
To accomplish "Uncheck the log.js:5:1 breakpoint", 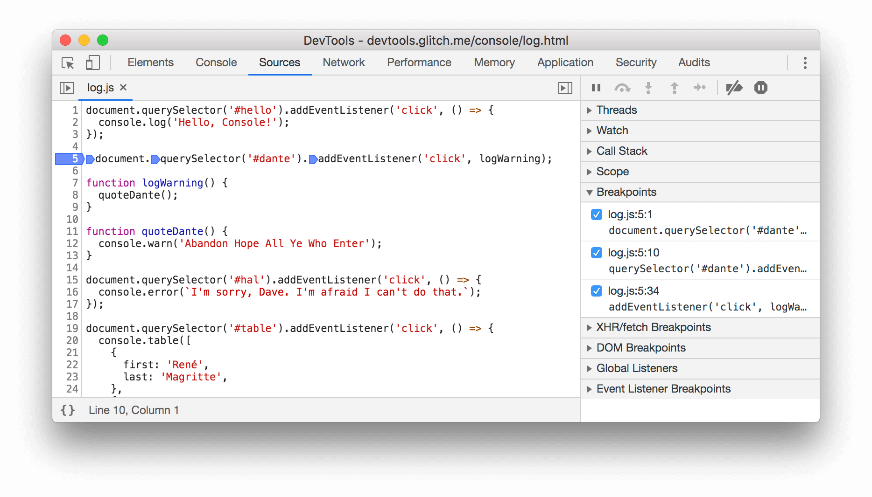I will click(596, 214).
